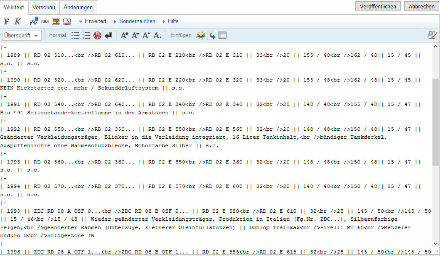The image size is (440, 256).
Task: Apply italic formatting with the K icon
Action: 17,21
